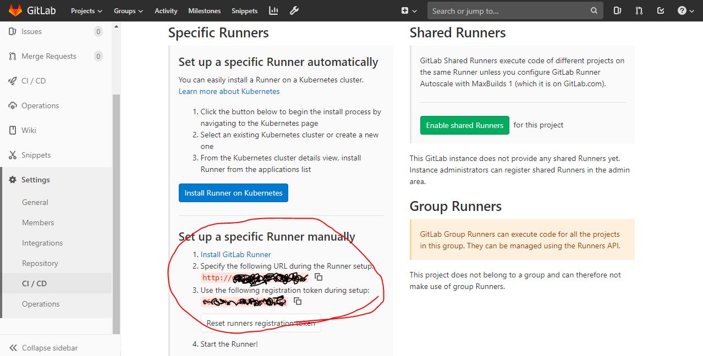Click the search magnifier icon
703x356 pixels.
pyautogui.click(x=594, y=10)
